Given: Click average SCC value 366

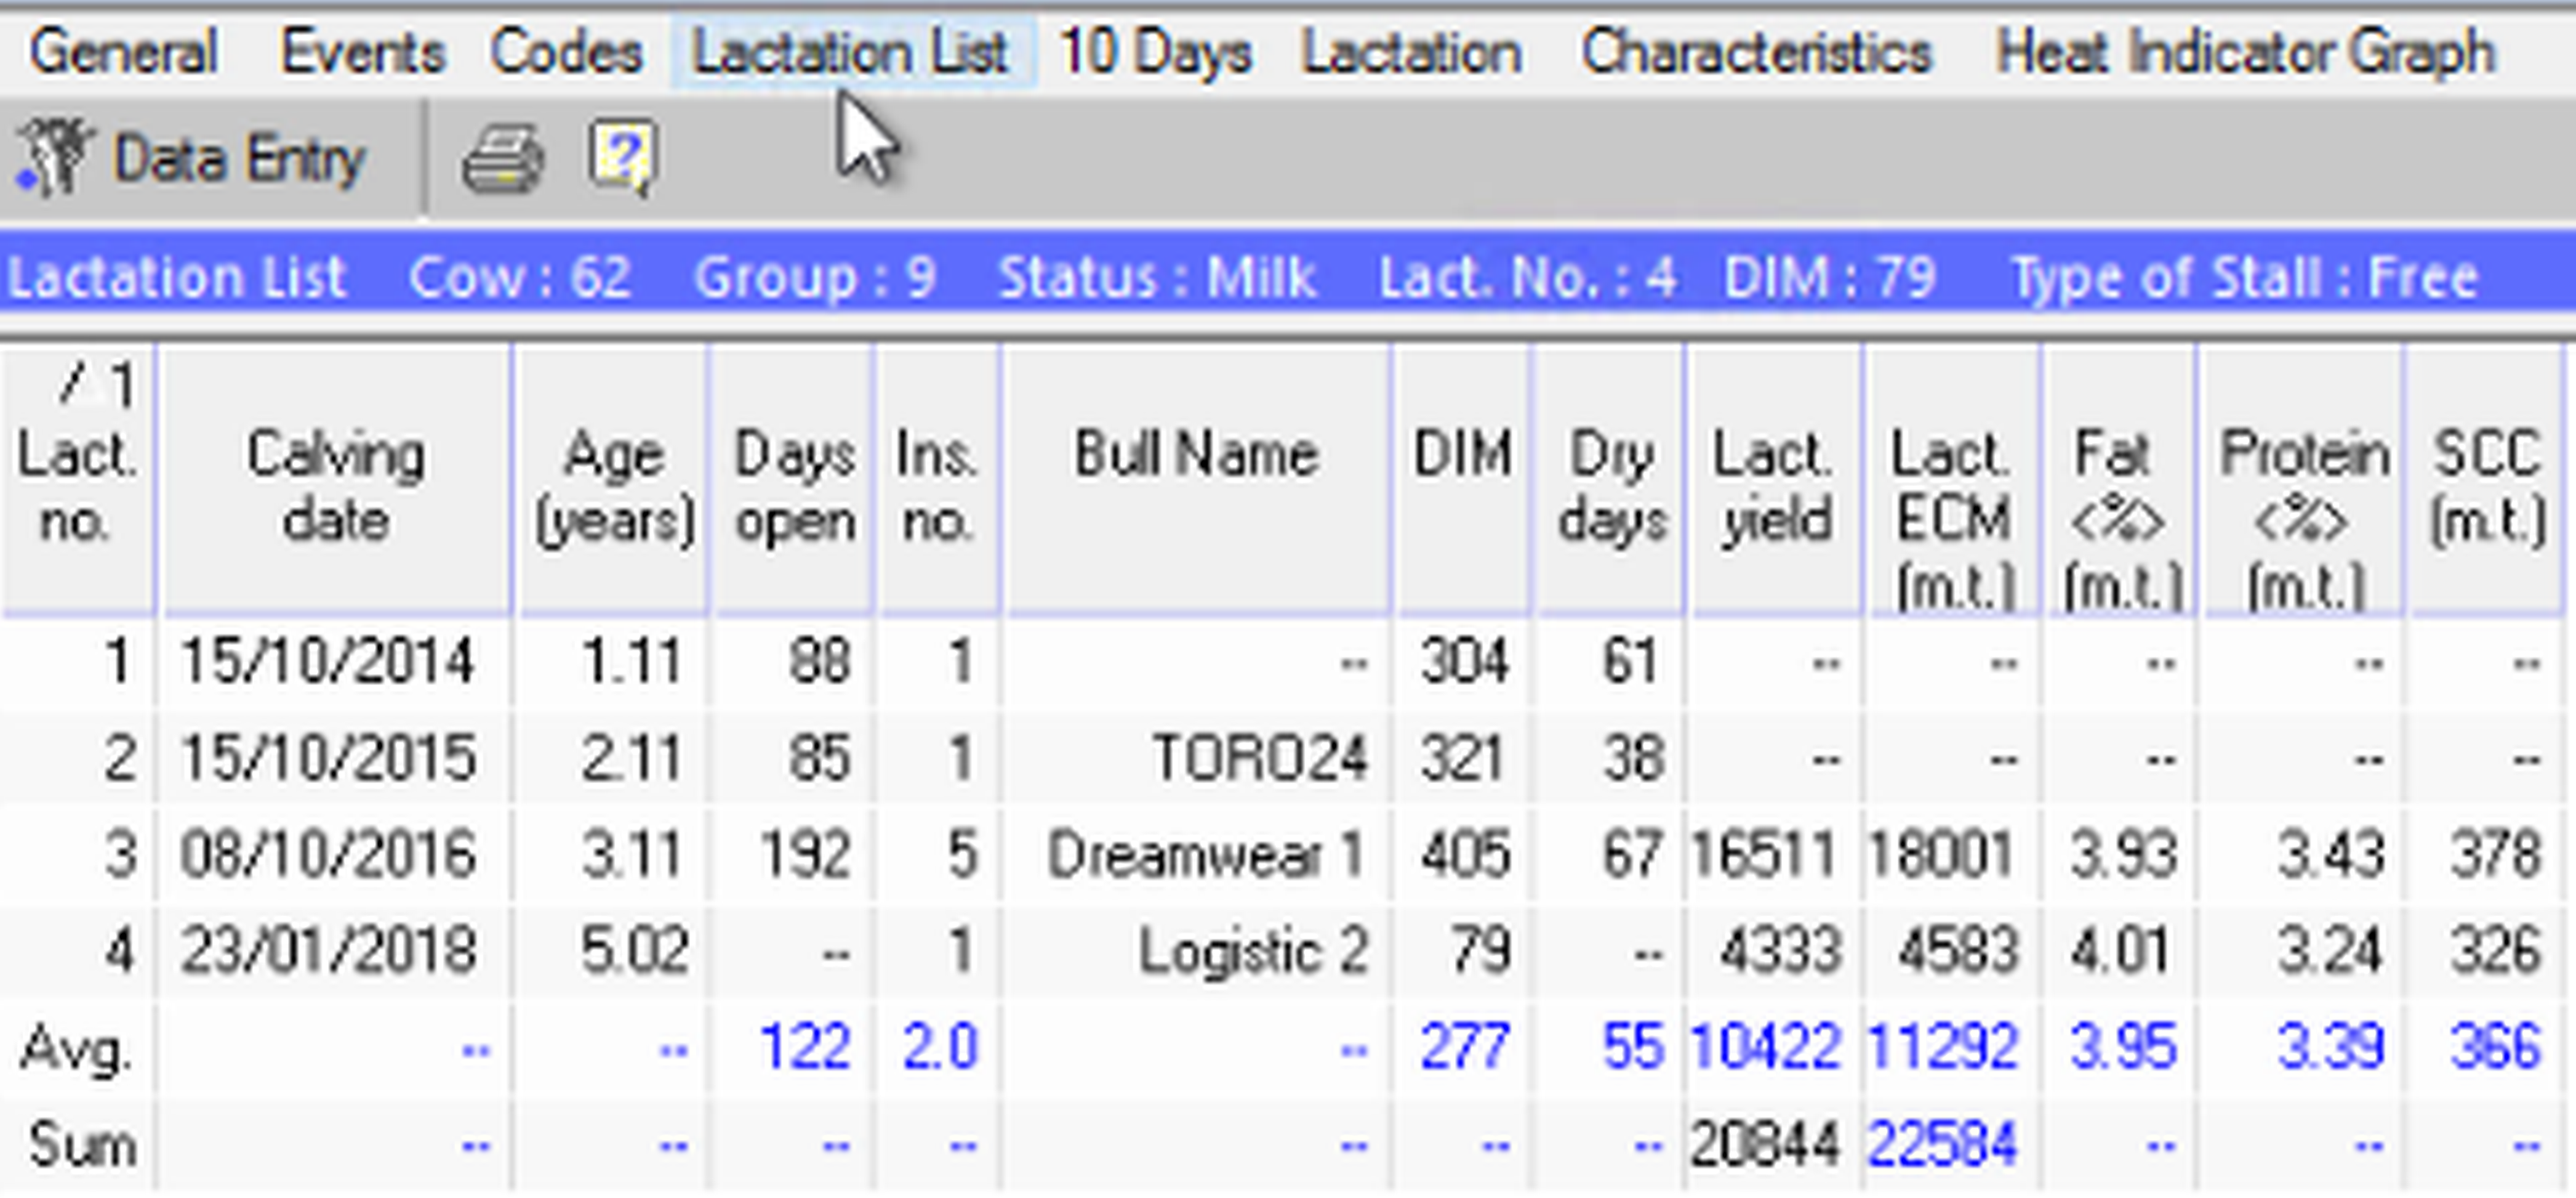Looking at the screenshot, I should [2496, 1047].
